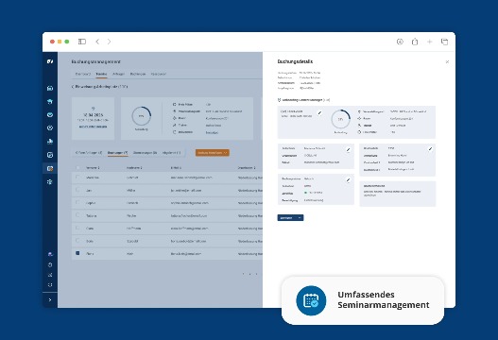Edit the event date card via its pencil
Viewport: 498px width, 340px height.
pos(319,112)
